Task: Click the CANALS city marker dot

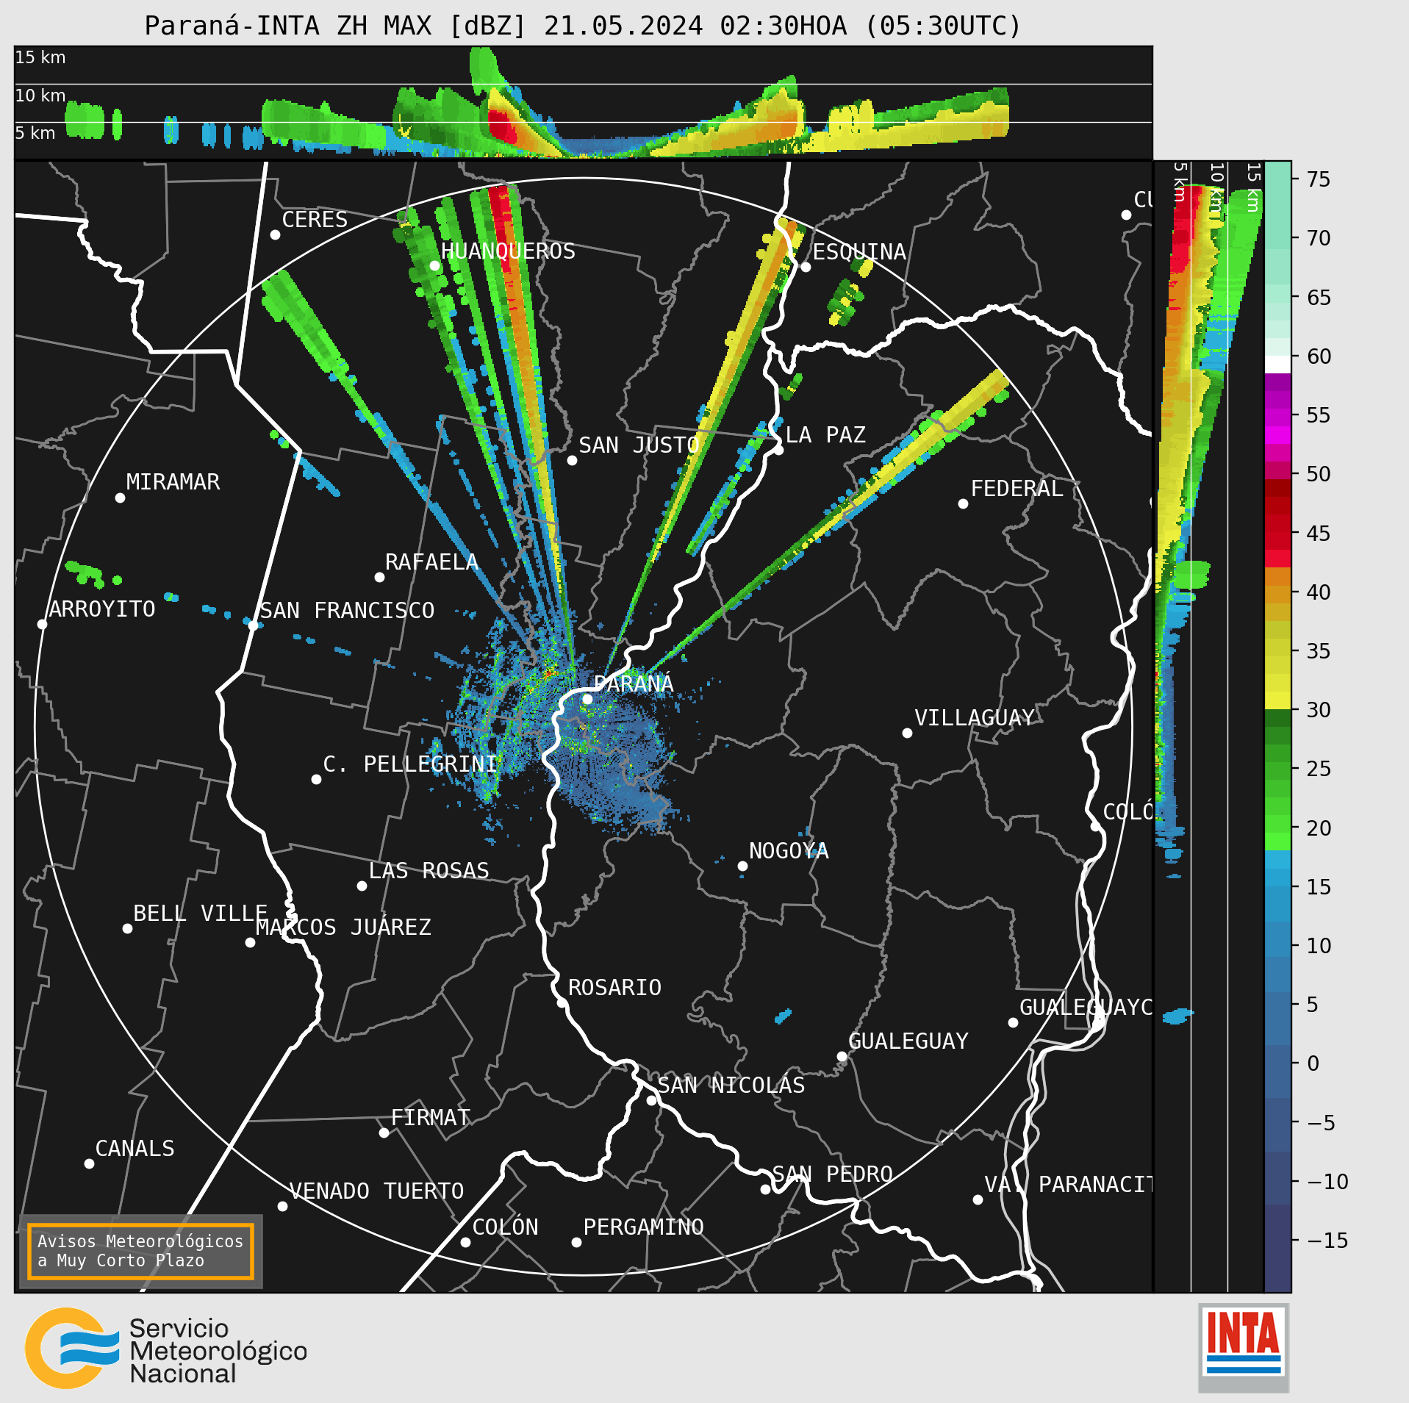Action: 89,1163
